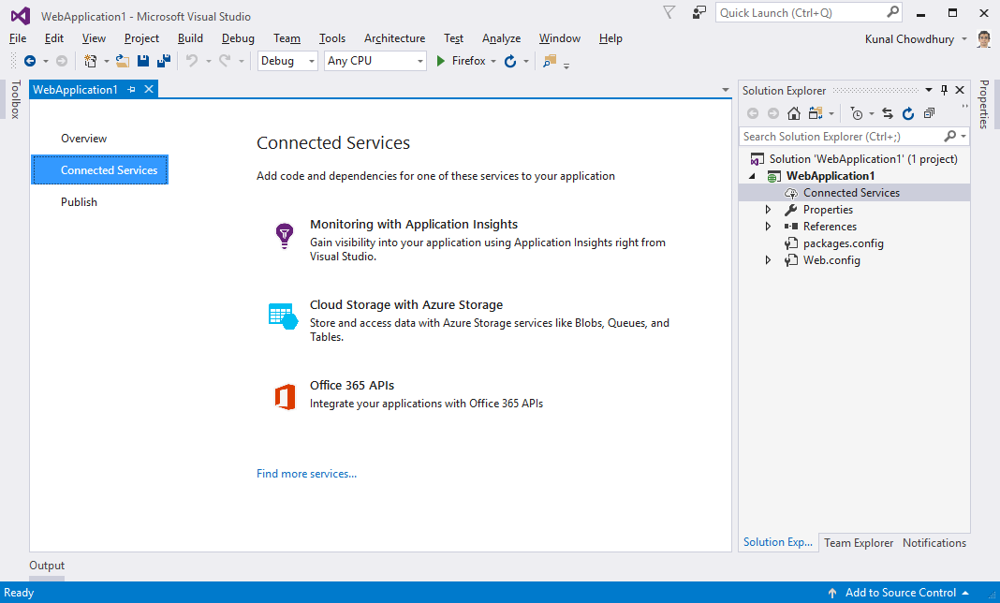Switch to the Notifications tab

point(934,543)
